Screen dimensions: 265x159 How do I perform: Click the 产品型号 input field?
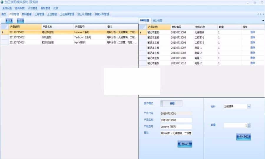coord(176,127)
